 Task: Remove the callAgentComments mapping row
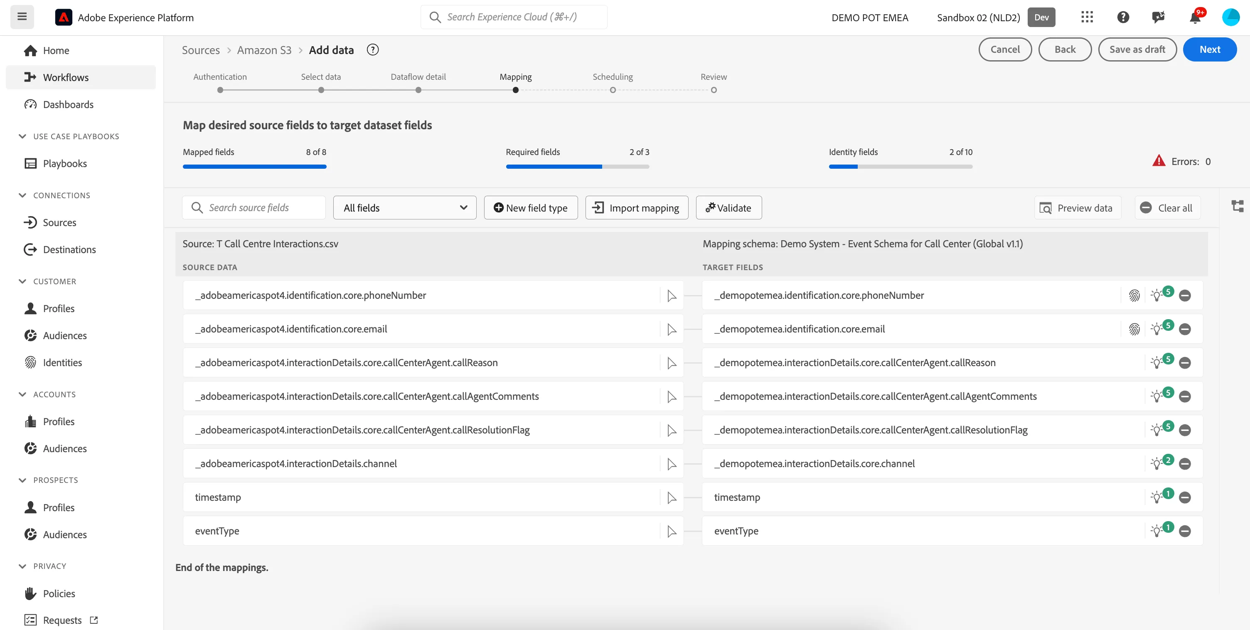coord(1184,396)
